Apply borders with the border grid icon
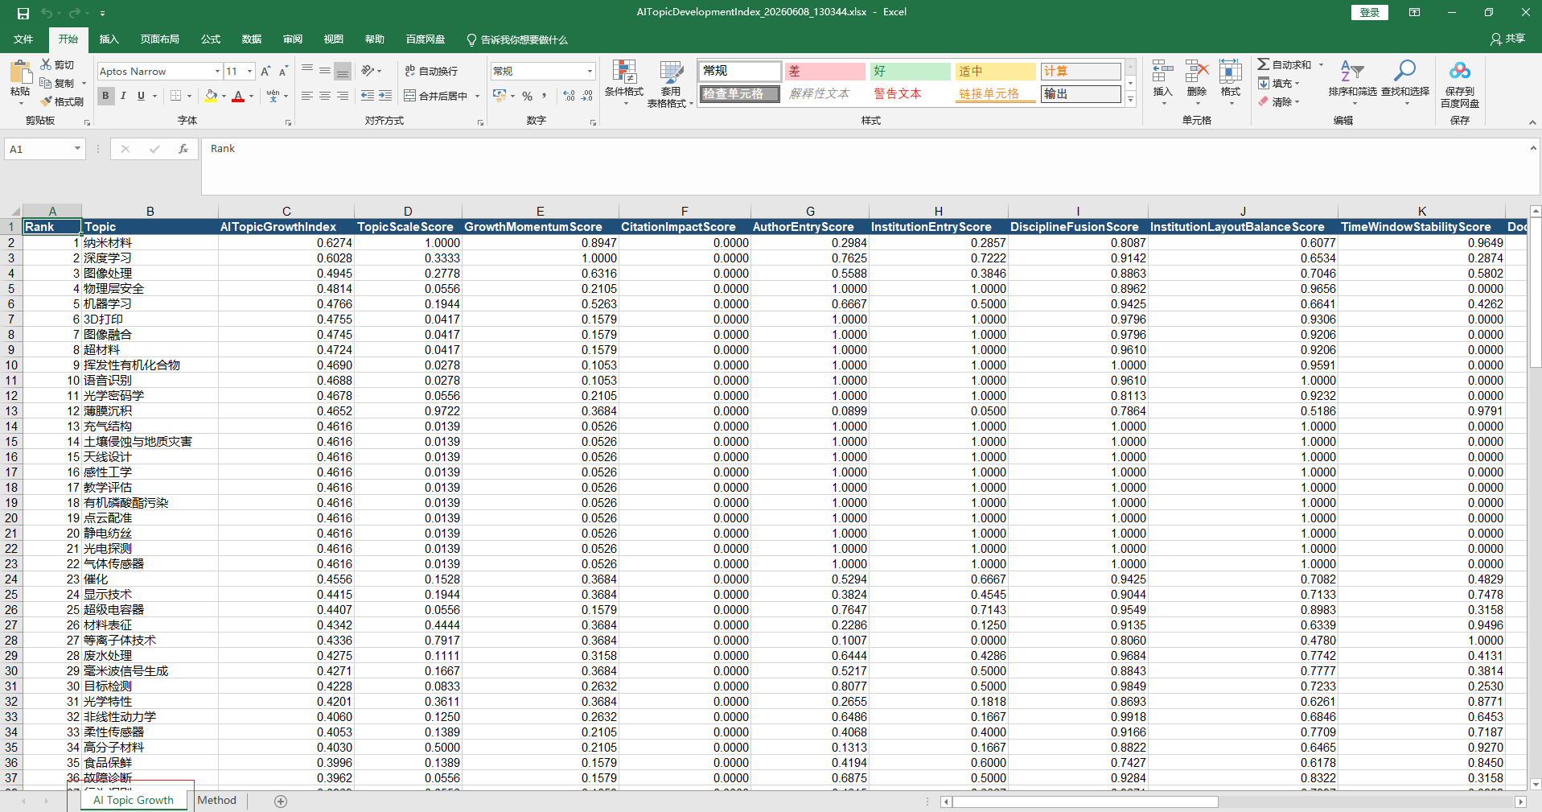Screen dimensions: 1542x812 pos(175,96)
